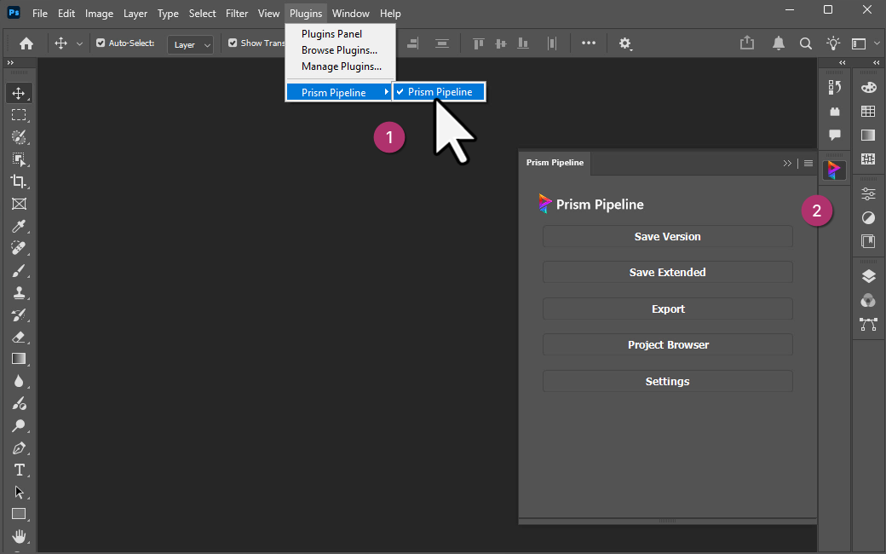Collapse the Prism Pipeline panel with double arrows

pos(787,164)
